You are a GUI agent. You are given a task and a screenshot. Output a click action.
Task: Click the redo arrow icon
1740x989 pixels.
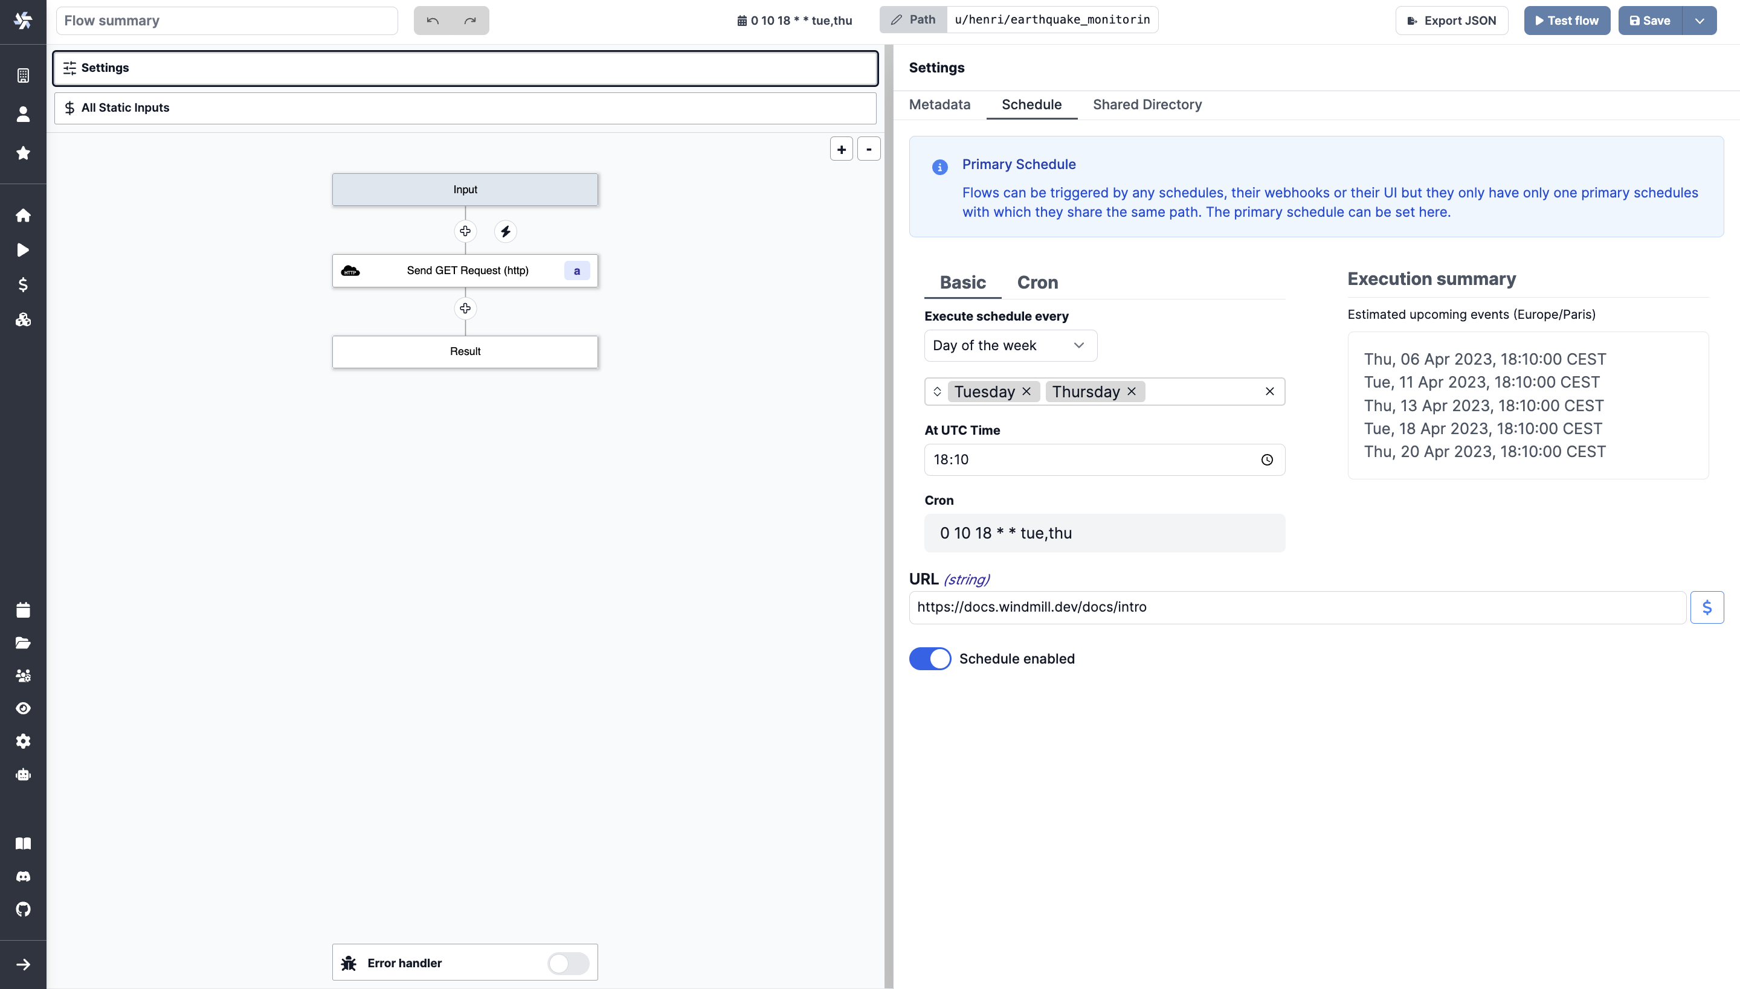tap(469, 21)
